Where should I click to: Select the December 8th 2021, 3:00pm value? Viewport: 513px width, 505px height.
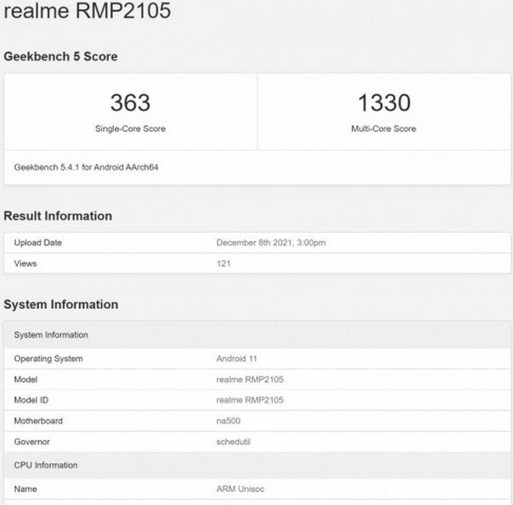click(271, 243)
